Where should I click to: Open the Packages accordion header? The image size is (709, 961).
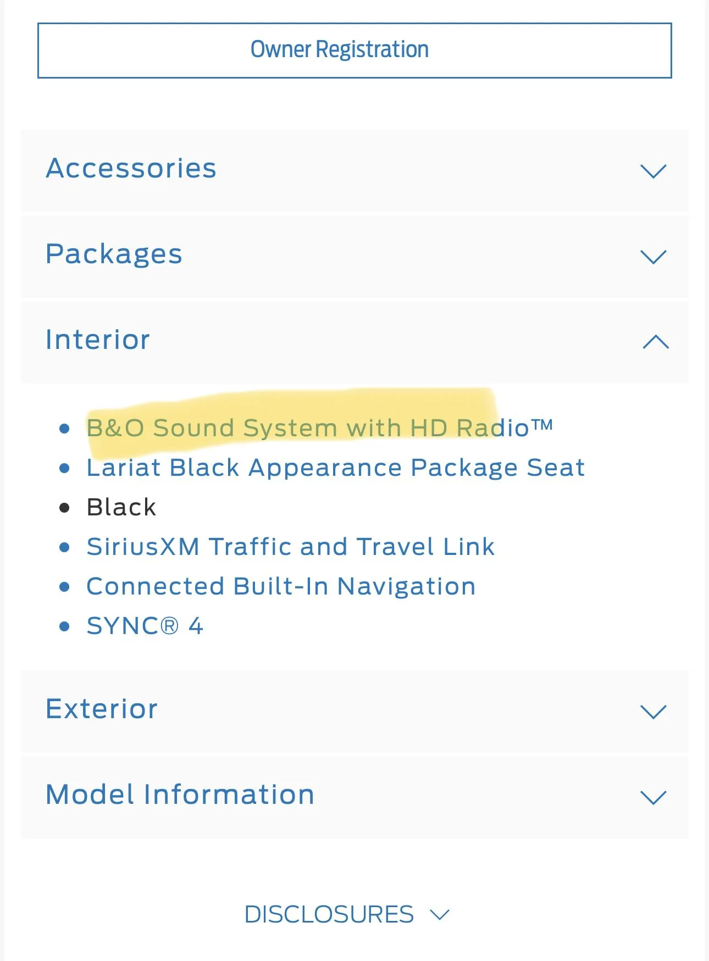114,254
